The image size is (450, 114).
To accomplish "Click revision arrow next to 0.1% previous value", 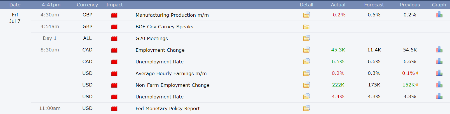I will click(x=417, y=73).
